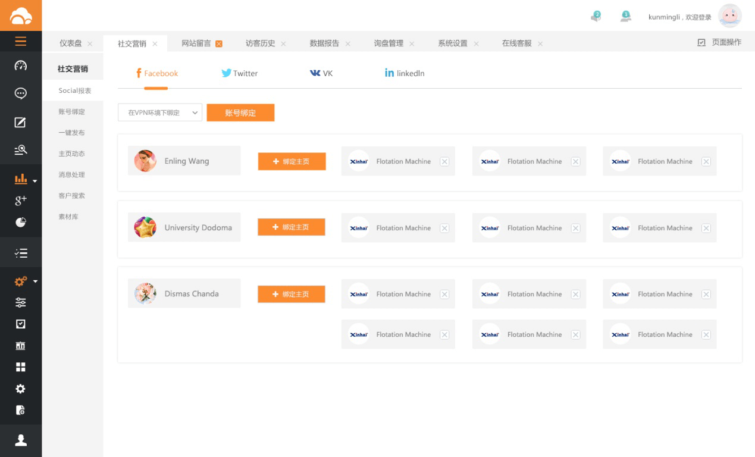Switch to the Twitter tab
Image resolution: width=755 pixels, height=457 pixels.
coord(240,73)
